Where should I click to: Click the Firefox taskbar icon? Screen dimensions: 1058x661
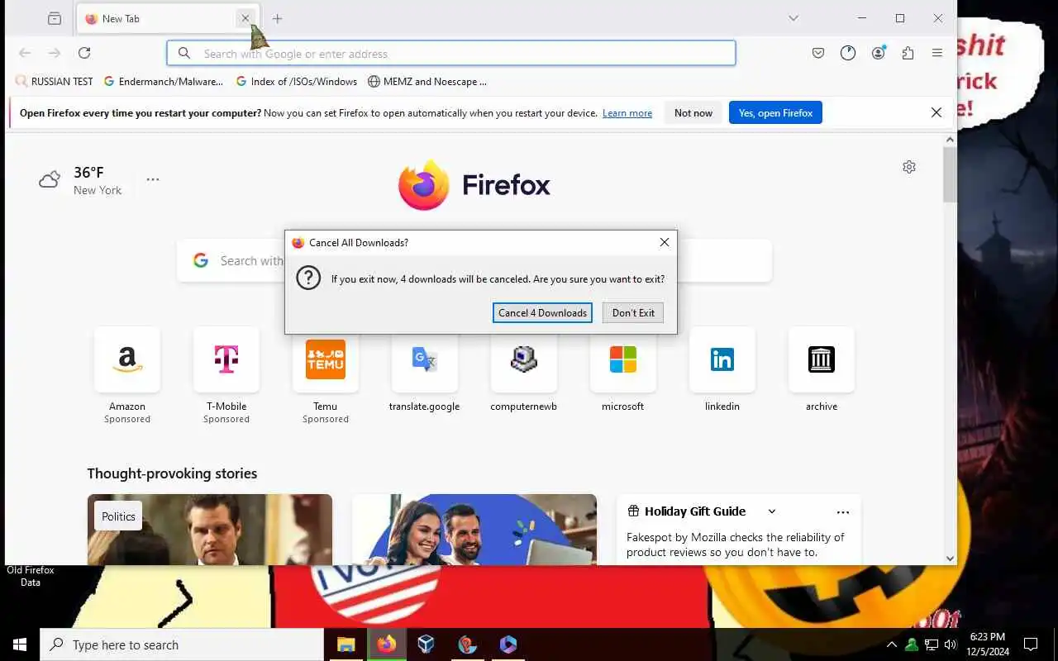tap(386, 644)
